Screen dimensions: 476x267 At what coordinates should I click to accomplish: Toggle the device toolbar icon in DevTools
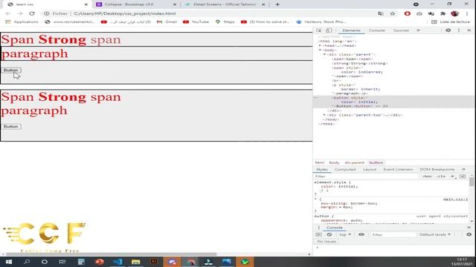click(329, 30)
